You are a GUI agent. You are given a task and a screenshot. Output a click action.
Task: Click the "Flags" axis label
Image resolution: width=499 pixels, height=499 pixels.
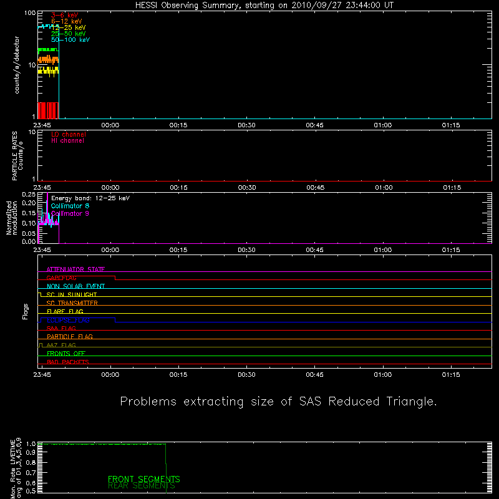pyautogui.click(x=25, y=311)
